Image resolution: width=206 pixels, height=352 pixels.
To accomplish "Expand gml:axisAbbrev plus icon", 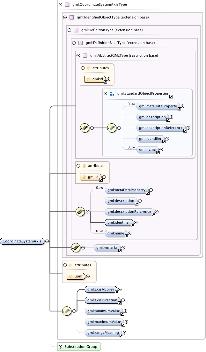I will pyautogui.click(x=120, y=289).
